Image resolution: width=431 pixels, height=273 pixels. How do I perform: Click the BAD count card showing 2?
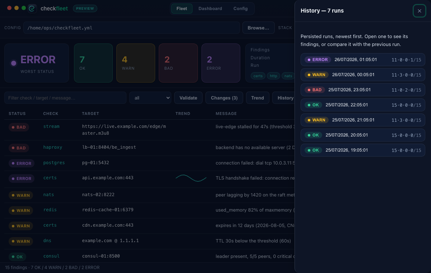[178, 63]
